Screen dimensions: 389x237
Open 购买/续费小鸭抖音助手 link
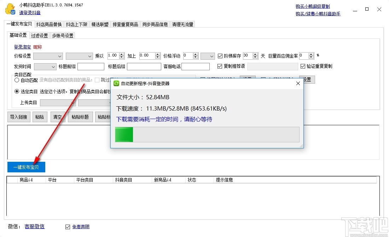point(318,14)
